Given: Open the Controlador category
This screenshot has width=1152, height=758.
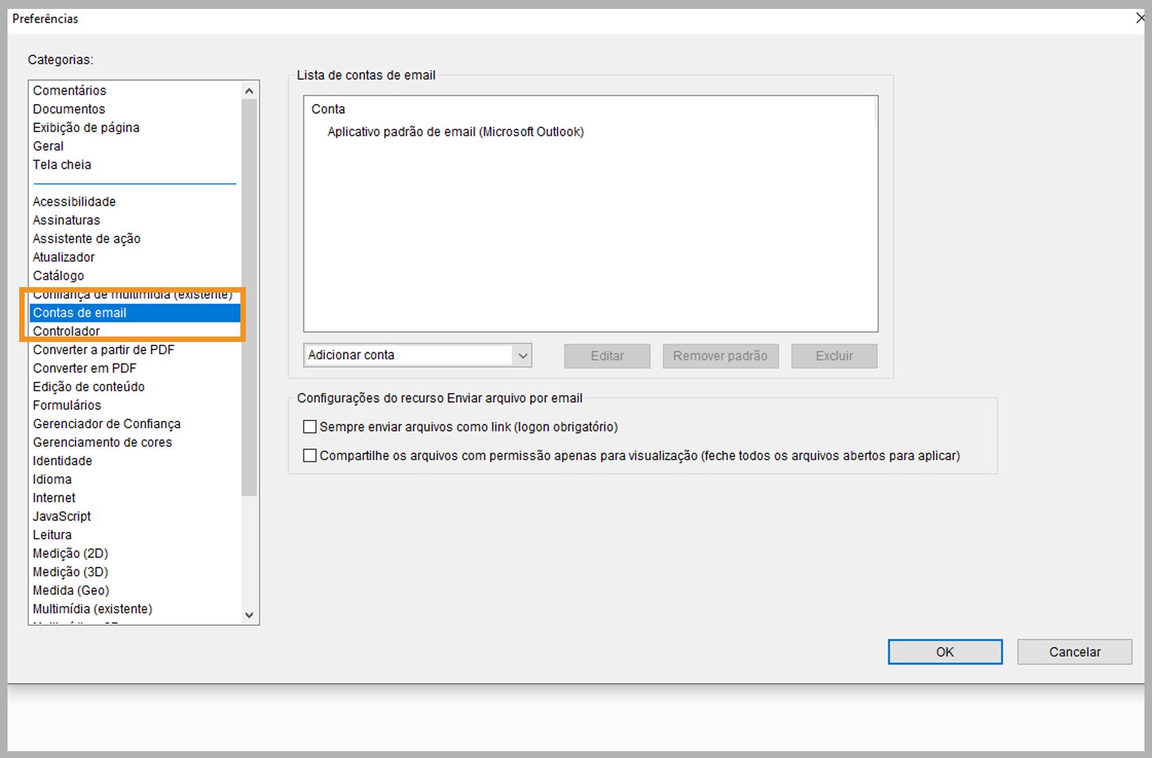Looking at the screenshot, I should [x=66, y=331].
